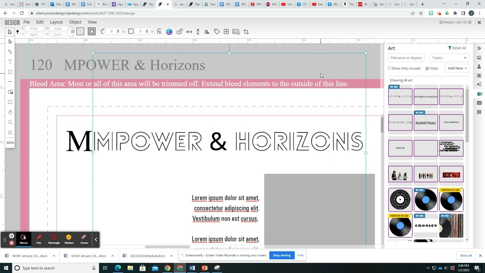Open the art Filter options

(x=432, y=68)
